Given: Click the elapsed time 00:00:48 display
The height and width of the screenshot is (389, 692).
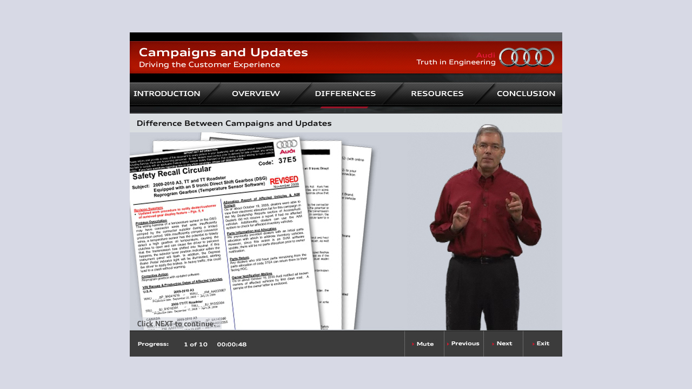Looking at the screenshot, I should coord(231,344).
